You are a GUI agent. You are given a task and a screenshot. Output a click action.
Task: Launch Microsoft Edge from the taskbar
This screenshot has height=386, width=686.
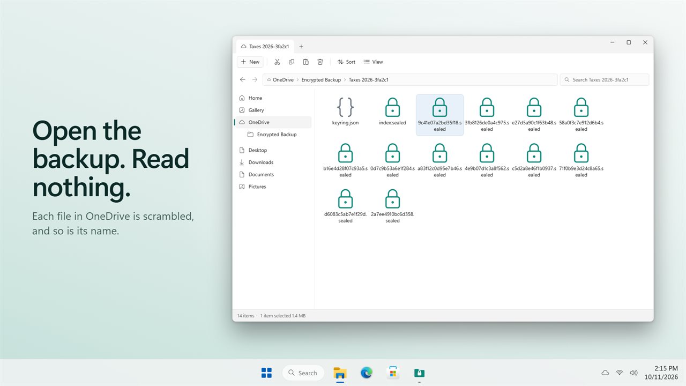[x=367, y=373]
